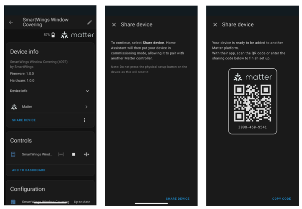Open the window covering with open icon
Image resolution: width=302 pixels, height=209 pixels.
click(61, 154)
